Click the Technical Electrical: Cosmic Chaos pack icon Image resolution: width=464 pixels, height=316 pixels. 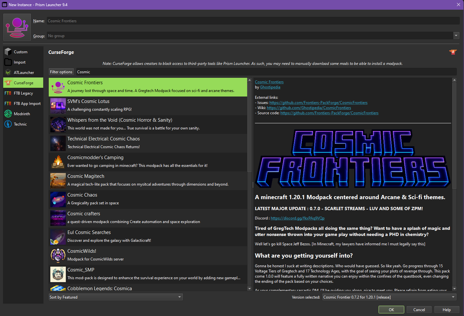click(x=58, y=143)
